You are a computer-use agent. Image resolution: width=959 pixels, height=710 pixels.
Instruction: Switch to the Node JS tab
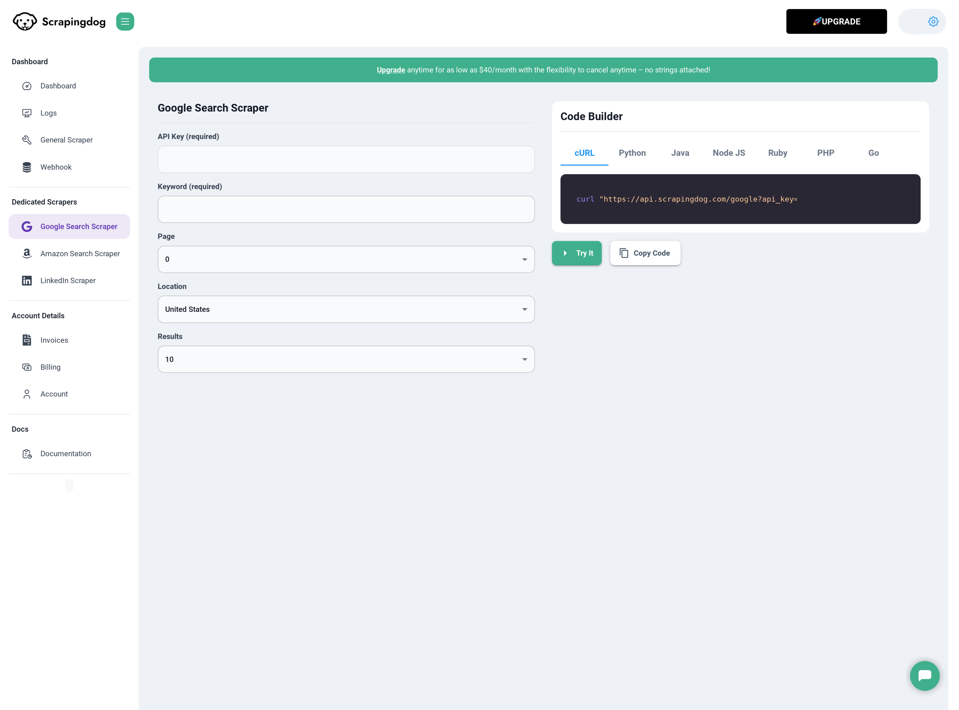pos(729,153)
